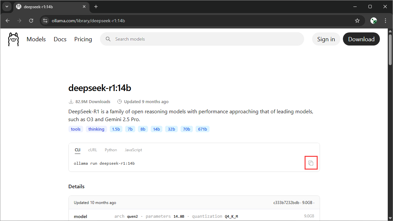Screen dimensions: 393x221
Task: Choose the 70b model size tag
Action: click(x=187, y=129)
